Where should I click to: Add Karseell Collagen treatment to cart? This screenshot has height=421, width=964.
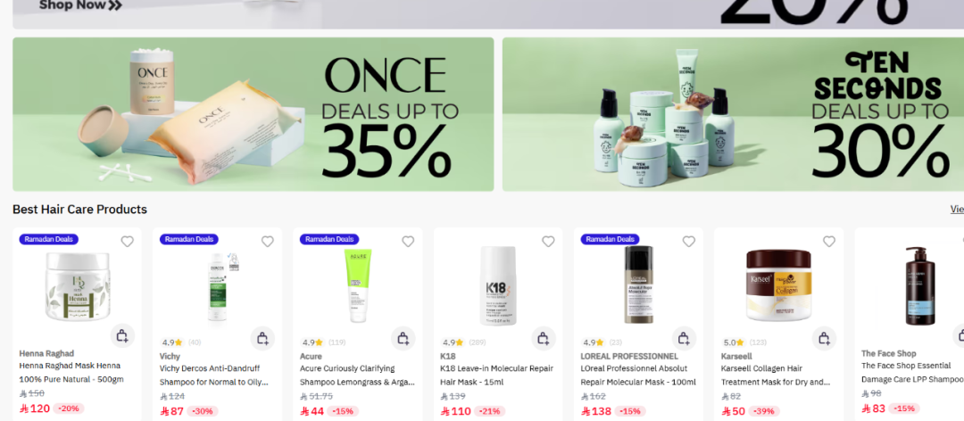pyautogui.click(x=825, y=338)
